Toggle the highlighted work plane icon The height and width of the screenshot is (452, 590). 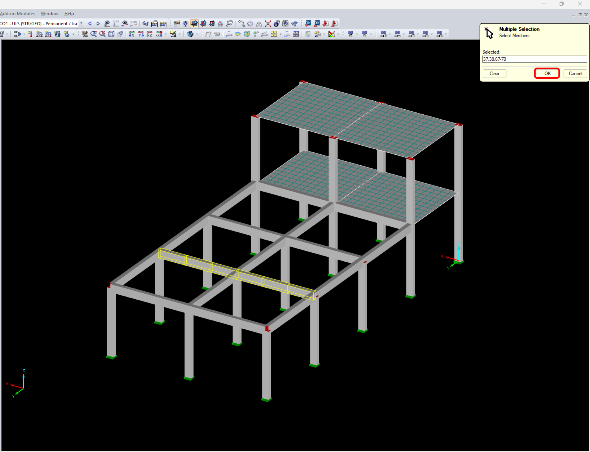194,24
